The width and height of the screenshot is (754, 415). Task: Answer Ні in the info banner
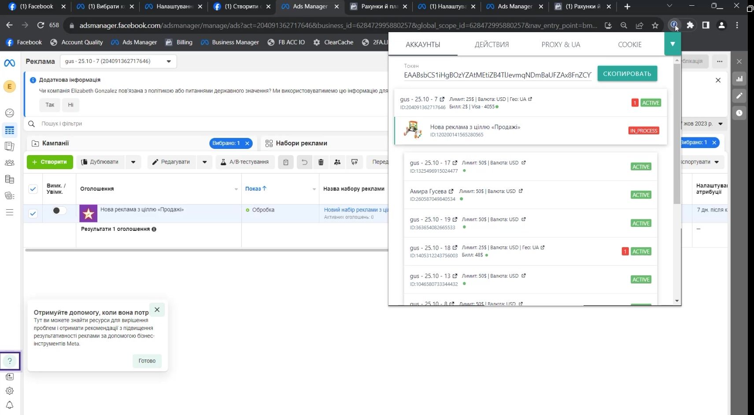pyautogui.click(x=70, y=105)
